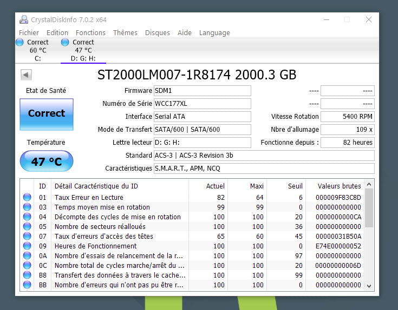Click the Firmware field showing SDM1

point(203,91)
